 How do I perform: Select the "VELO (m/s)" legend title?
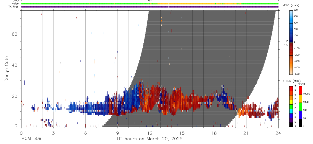pyautogui.click(x=291, y=6)
